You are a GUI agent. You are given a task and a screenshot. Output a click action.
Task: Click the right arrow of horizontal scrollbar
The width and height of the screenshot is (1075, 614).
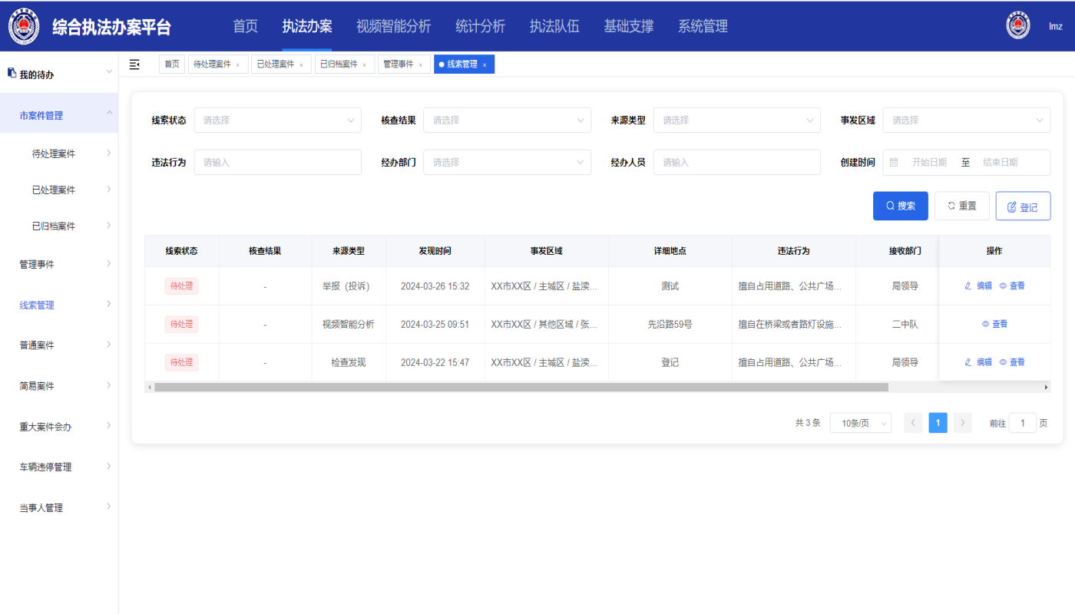point(1046,388)
